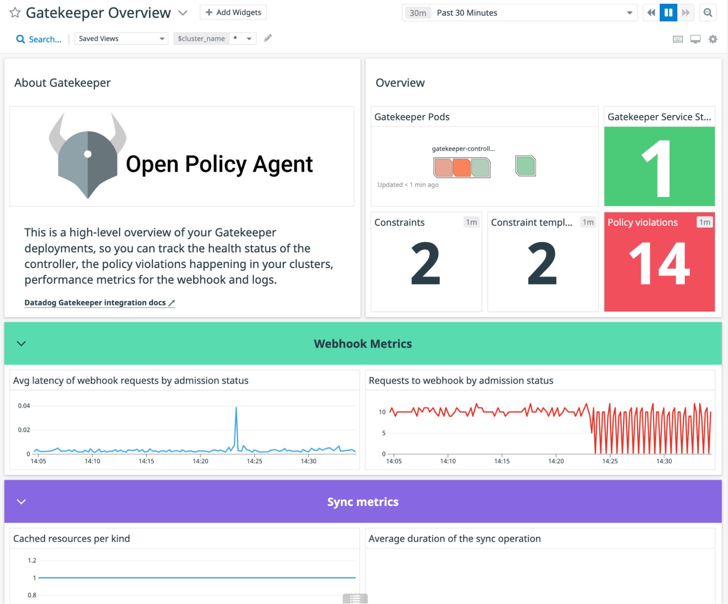Pause live dashboard updates
Image resolution: width=728 pixels, height=604 pixels.
pyautogui.click(x=668, y=13)
